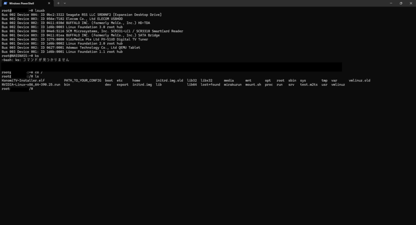Click KonomiTV-Installer.elf in the listing
Screen dimensions: 416x225
[23, 80]
